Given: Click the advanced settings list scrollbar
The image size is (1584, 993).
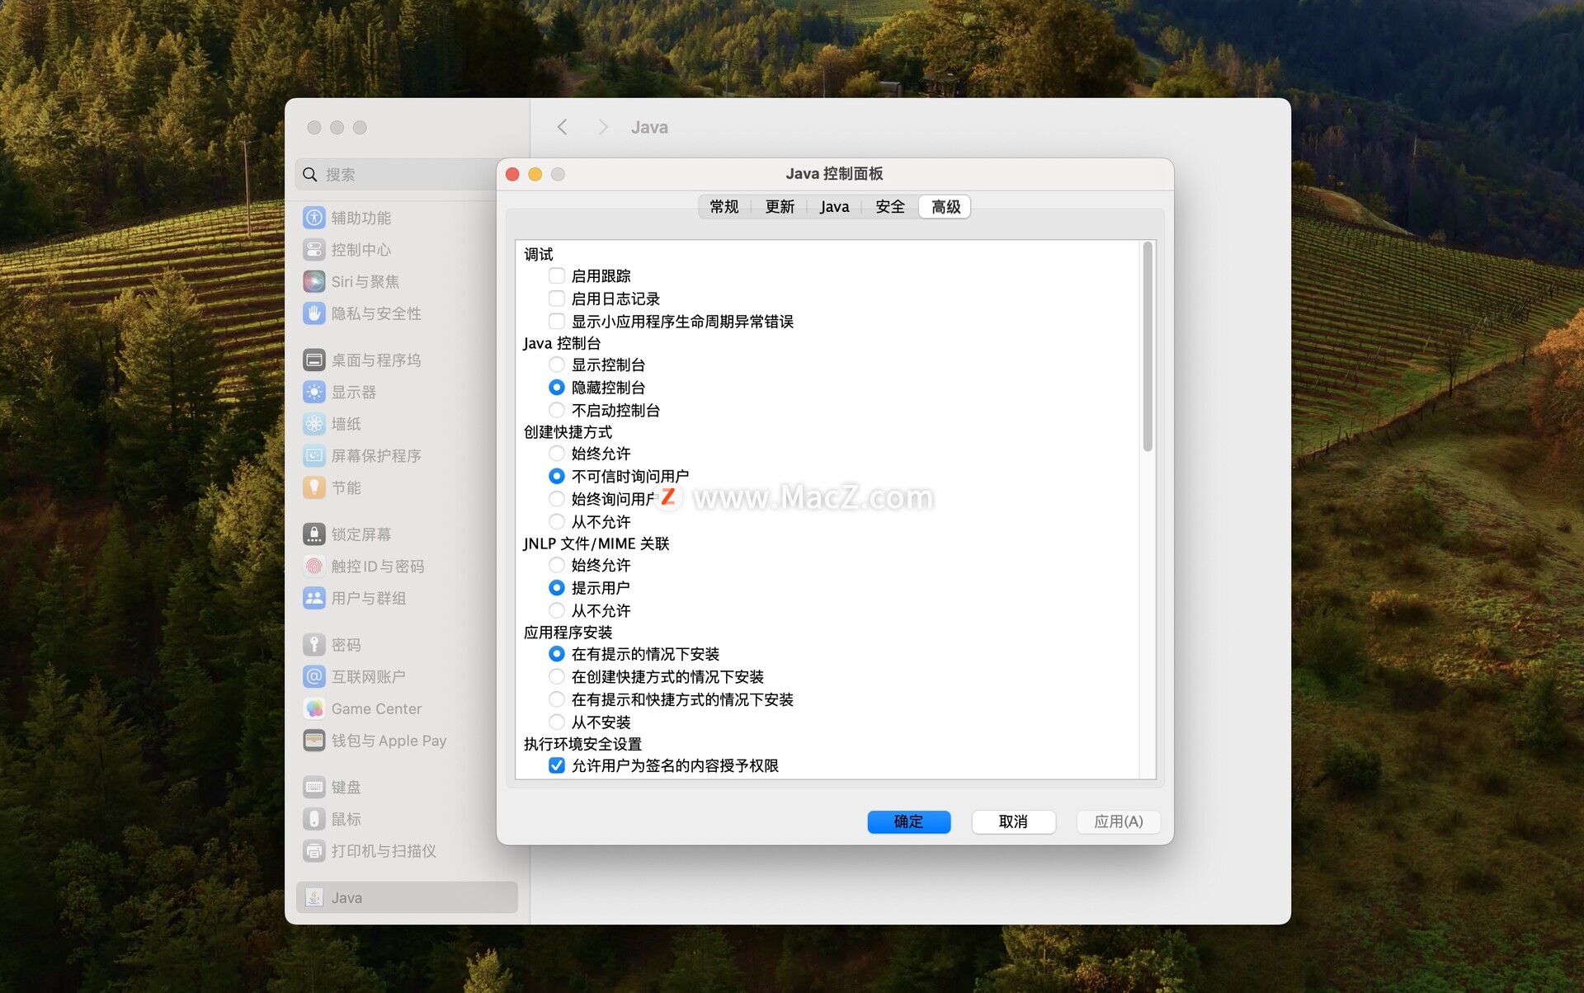Looking at the screenshot, I should click(x=1147, y=346).
